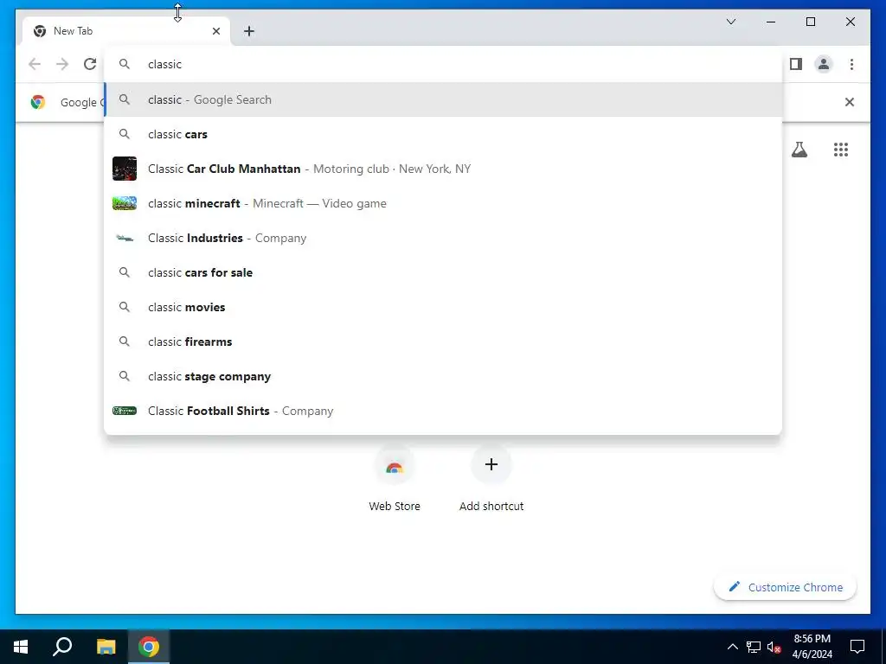Open the profile avatar icon
Screen dimensions: 886x664
pyautogui.click(x=824, y=64)
